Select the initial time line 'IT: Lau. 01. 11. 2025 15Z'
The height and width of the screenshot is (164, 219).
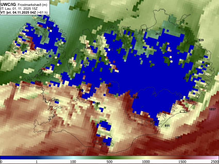pos(19,9)
